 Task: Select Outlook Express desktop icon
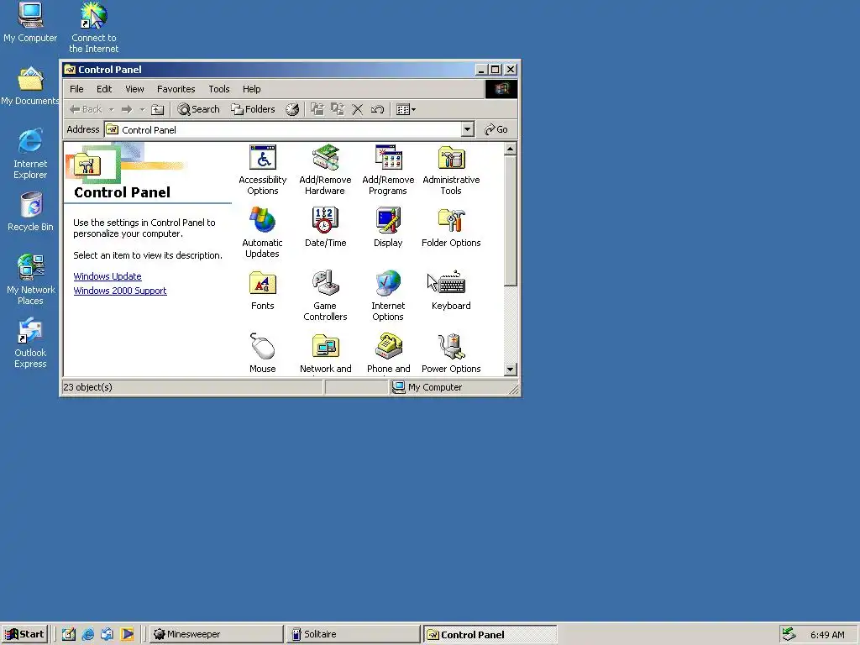click(30, 343)
